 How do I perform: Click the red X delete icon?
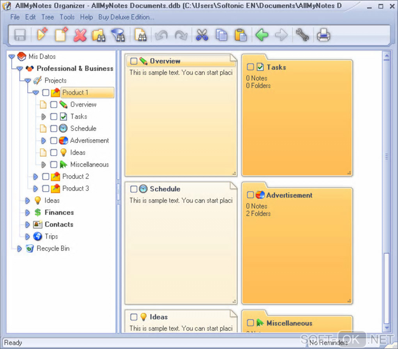(x=80, y=35)
